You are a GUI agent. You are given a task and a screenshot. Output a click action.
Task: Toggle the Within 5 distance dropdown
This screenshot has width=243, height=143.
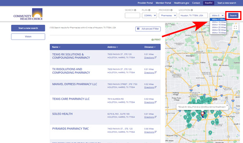(x=217, y=15)
